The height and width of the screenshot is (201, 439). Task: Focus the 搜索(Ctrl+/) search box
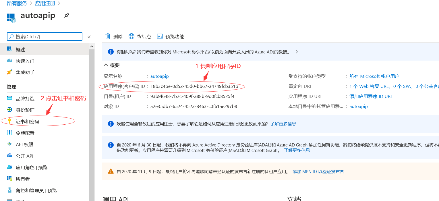pyautogui.click(x=45, y=36)
